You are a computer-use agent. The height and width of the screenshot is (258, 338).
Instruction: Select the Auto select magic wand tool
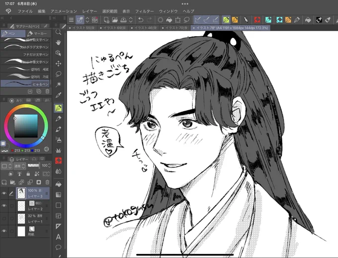(58, 84)
